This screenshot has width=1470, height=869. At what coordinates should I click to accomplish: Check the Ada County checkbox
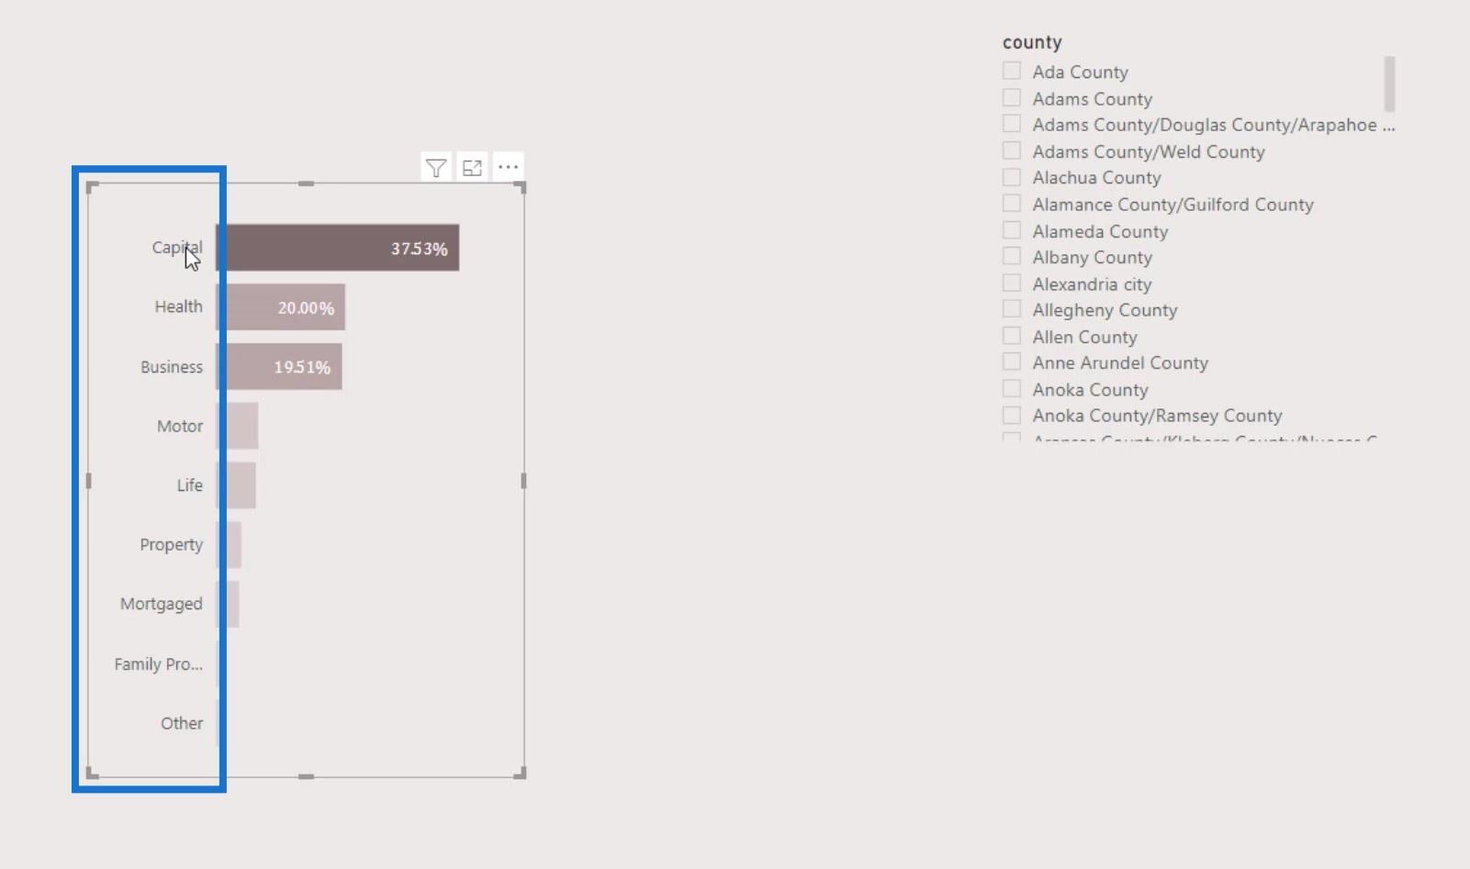click(x=1012, y=71)
